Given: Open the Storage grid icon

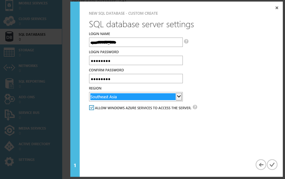Looking at the screenshot, I should 9,52.
